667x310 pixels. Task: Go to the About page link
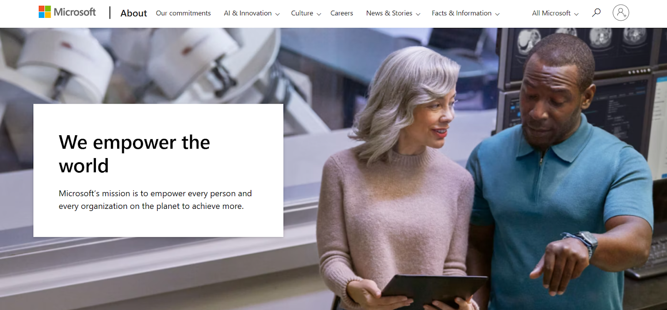point(133,13)
